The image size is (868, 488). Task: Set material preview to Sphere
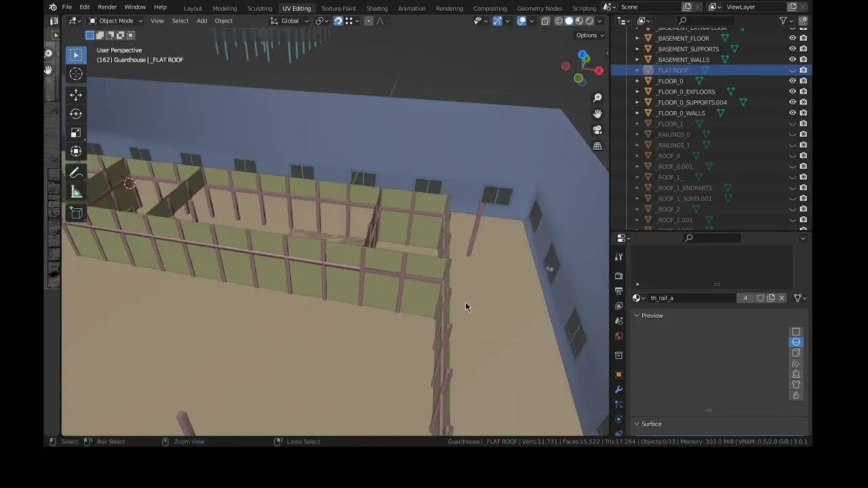click(796, 342)
